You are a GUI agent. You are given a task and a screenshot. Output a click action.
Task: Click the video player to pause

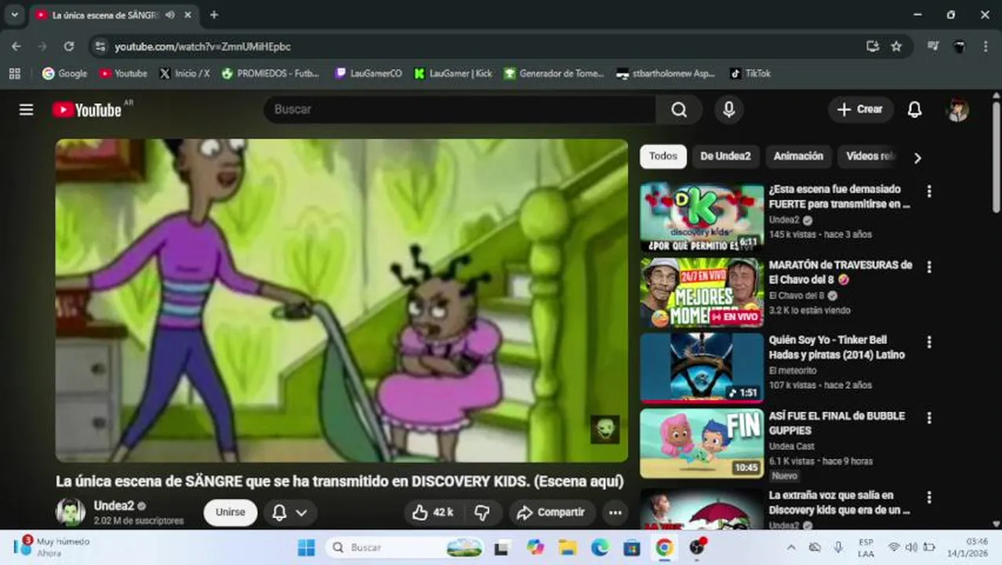(x=341, y=301)
